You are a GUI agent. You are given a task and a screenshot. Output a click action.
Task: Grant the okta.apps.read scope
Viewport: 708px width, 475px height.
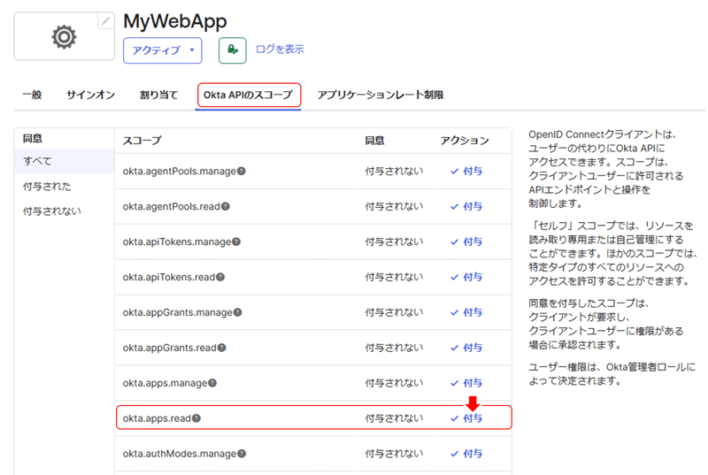point(466,418)
